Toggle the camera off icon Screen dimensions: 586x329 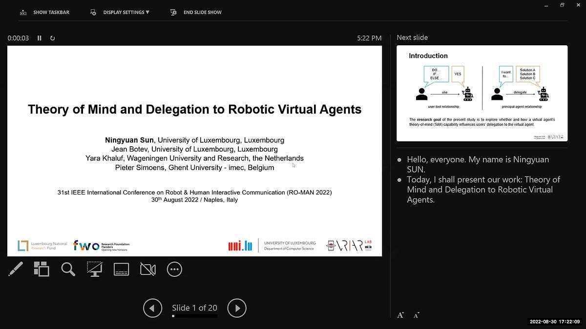(148, 269)
